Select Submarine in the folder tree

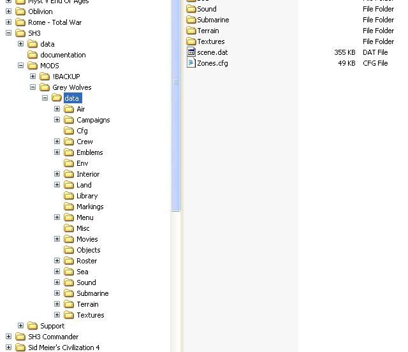click(92, 293)
